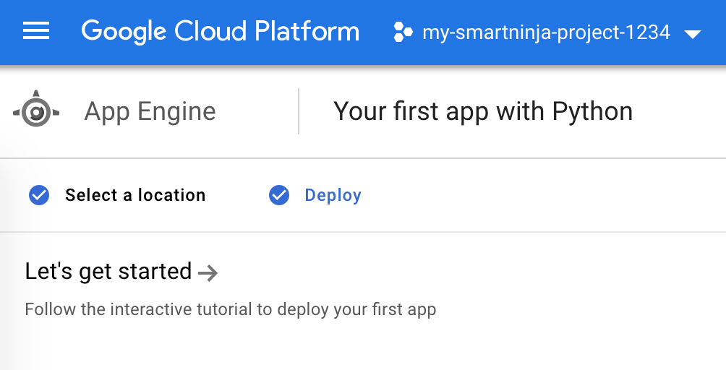
Task: Open the Deploy step
Action: click(x=333, y=196)
